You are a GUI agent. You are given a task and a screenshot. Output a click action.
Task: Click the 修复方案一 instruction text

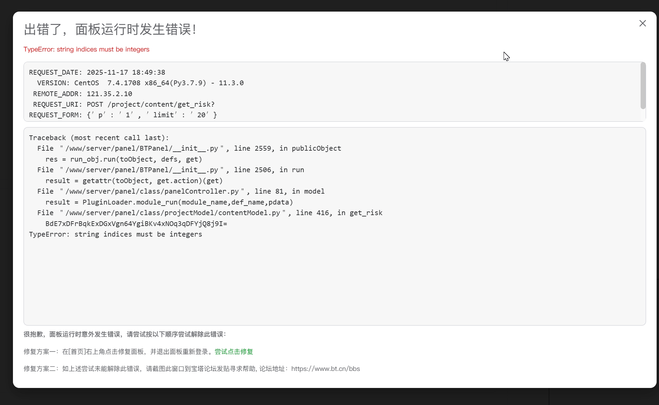[119, 351]
